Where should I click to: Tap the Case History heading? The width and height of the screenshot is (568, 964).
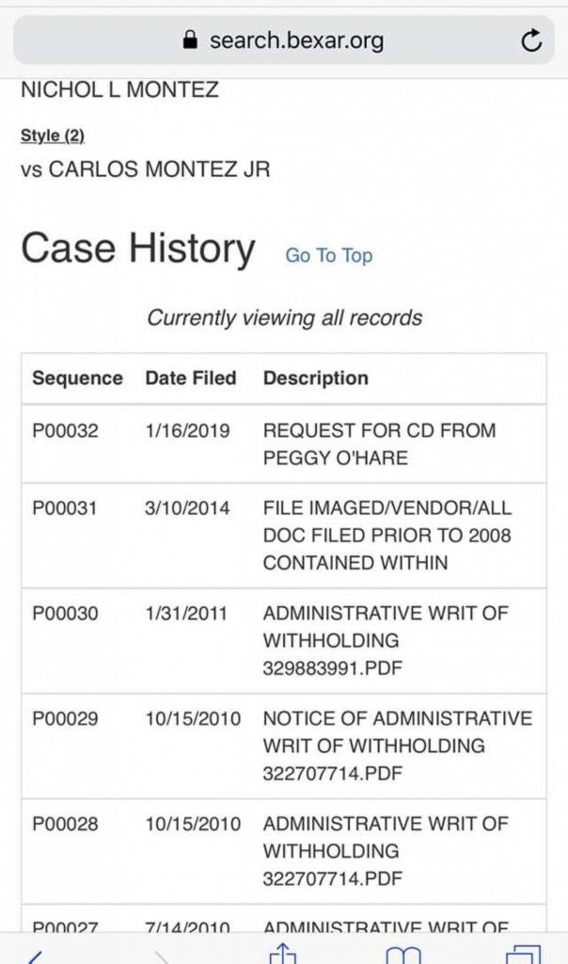pos(137,249)
